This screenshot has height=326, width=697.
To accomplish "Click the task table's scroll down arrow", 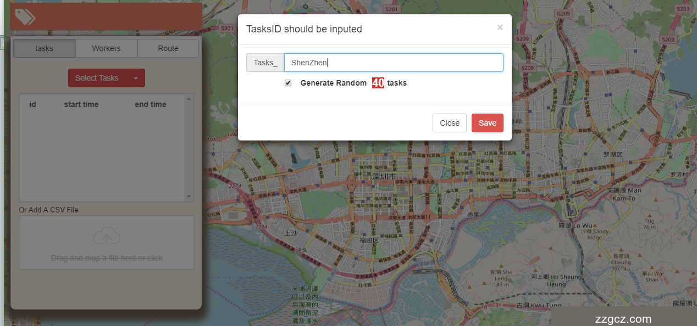I will [x=189, y=196].
